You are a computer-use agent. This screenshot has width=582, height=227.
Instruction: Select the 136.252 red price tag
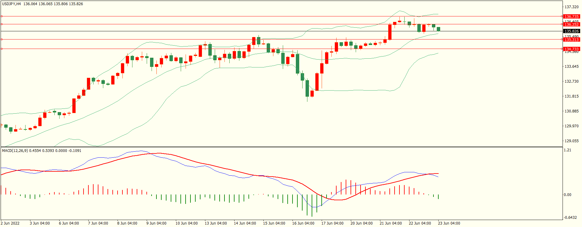click(x=571, y=25)
